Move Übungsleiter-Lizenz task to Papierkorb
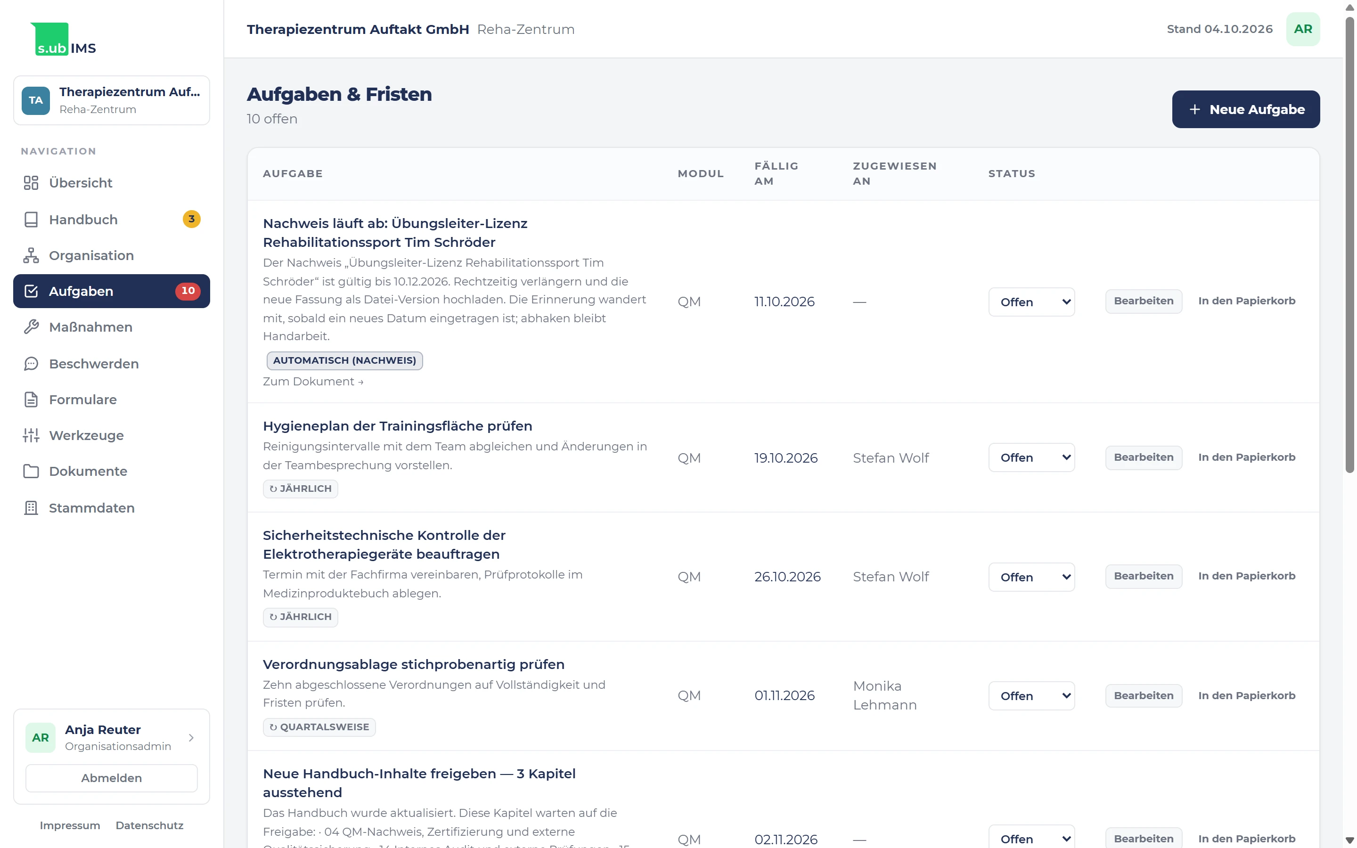Image resolution: width=1357 pixels, height=848 pixels. [x=1247, y=301]
